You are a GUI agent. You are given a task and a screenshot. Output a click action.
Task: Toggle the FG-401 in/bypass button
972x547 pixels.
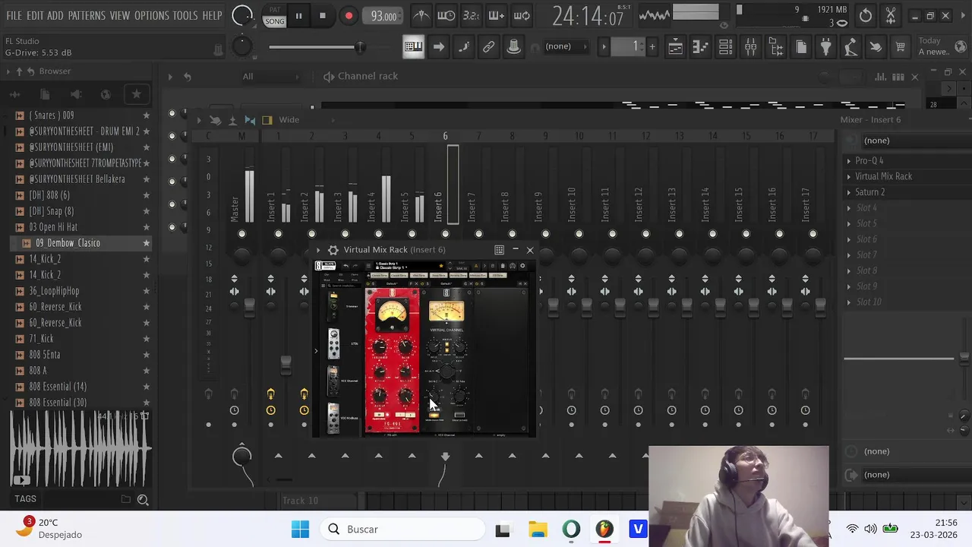(380, 416)
